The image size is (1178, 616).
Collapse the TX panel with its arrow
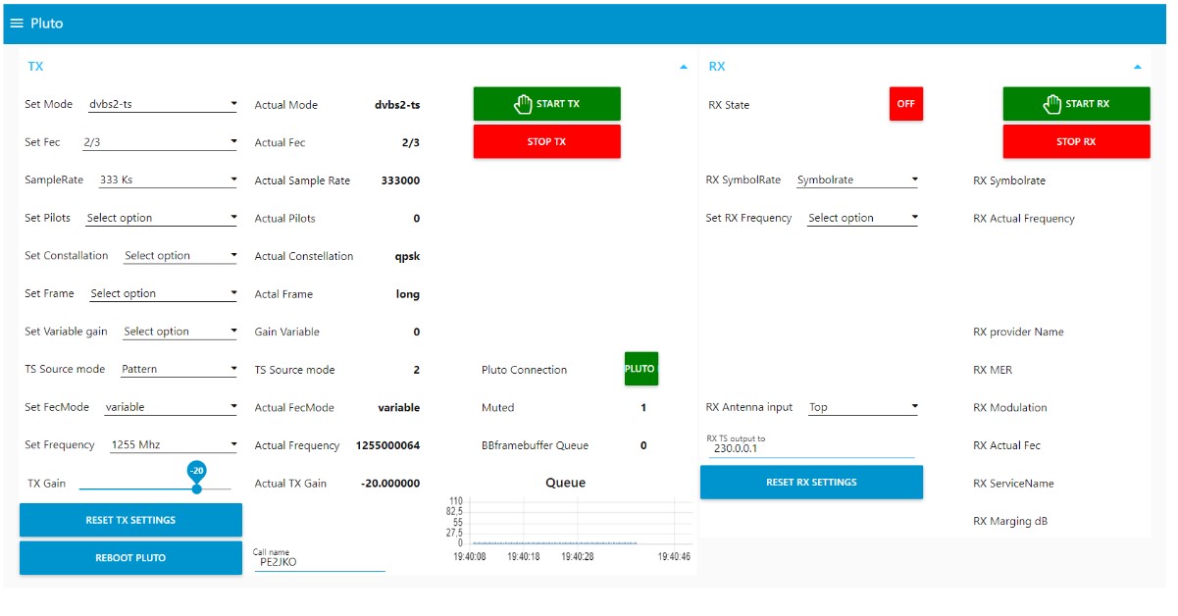[684, 67]
